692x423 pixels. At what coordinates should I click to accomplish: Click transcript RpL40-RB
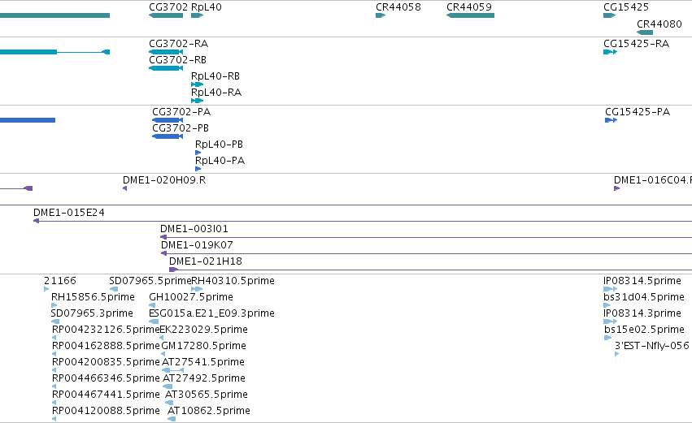point(198,84)
